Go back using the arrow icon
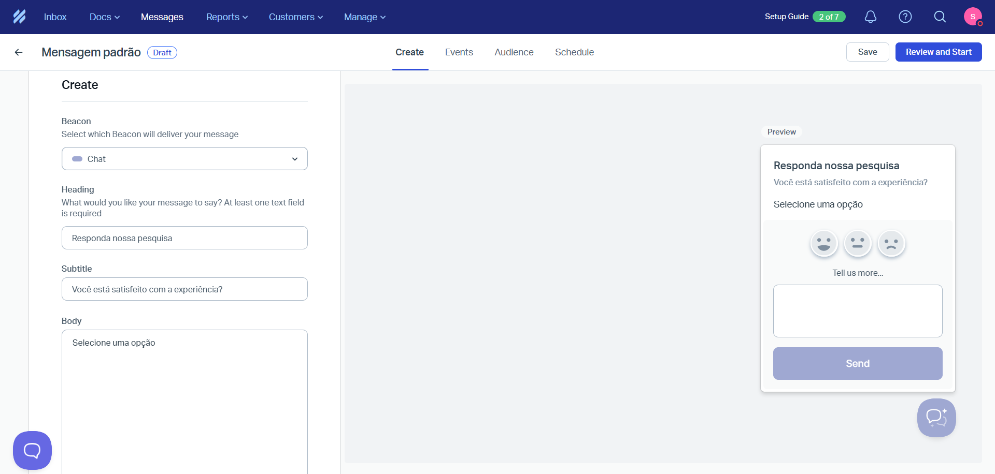Viewport: 995px width, 474px height. point(19,52)
